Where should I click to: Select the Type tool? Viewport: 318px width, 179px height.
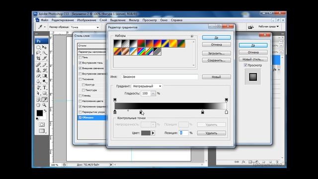[44, 88]
